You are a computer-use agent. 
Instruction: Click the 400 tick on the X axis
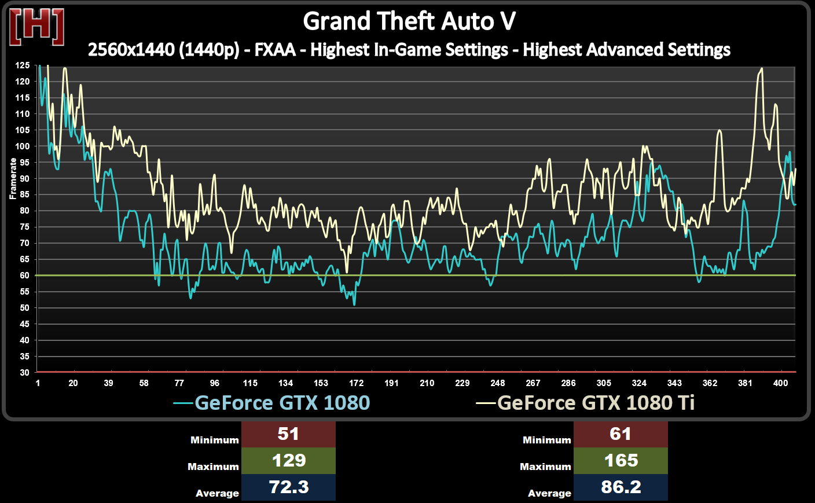pos(780,383)
